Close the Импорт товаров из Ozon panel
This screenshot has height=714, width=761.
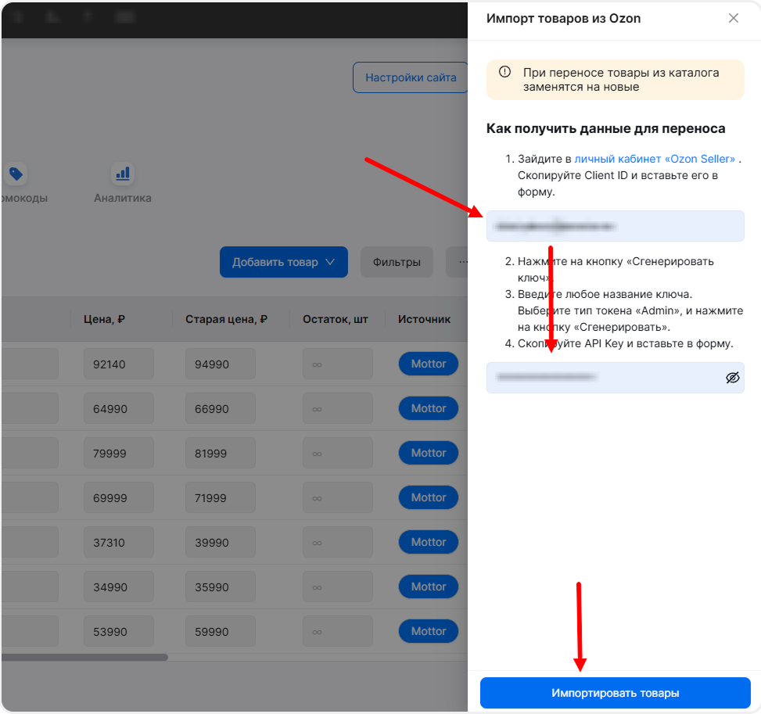coord(733,18)
